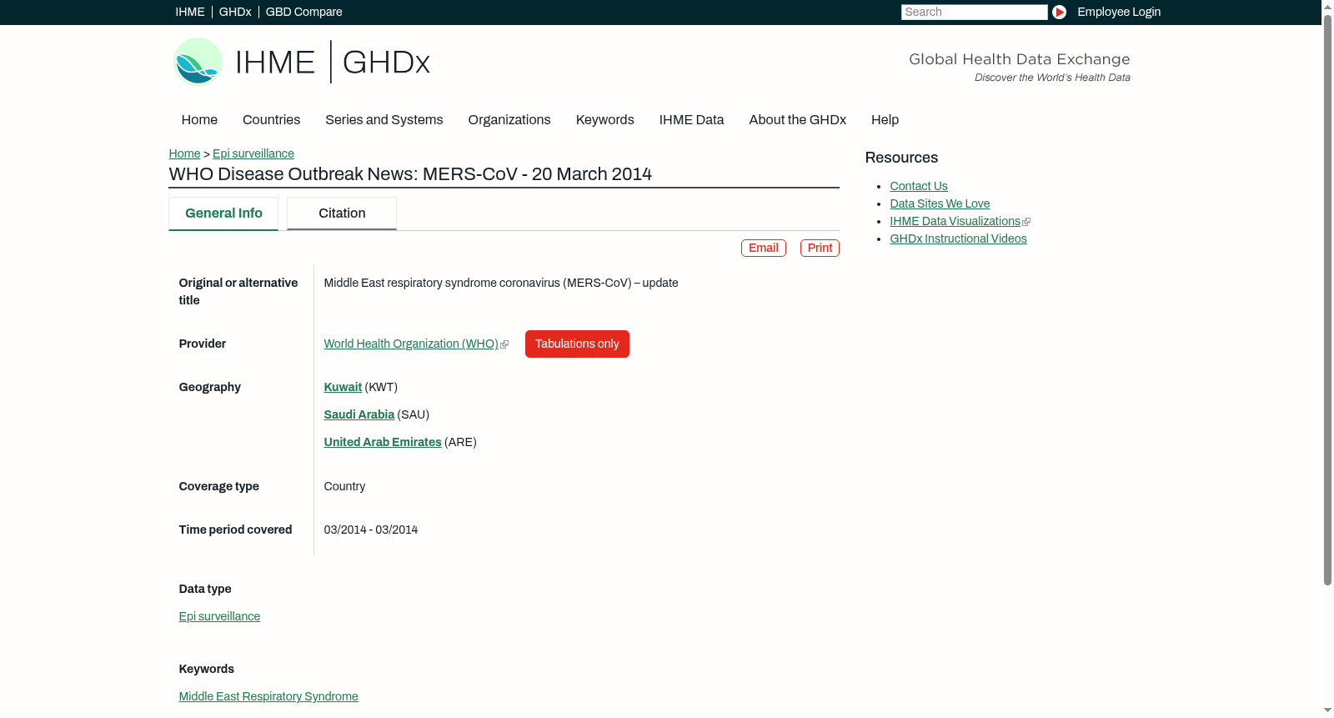Screen dimensions: 1334x718
Task: Click the 'Resources' sidebar heading
Action: click(901, 158)
